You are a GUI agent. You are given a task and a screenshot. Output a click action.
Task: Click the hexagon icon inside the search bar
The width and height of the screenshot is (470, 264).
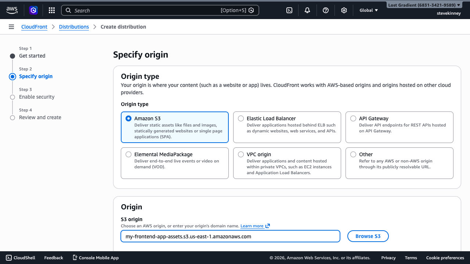(x=251, y=10)
